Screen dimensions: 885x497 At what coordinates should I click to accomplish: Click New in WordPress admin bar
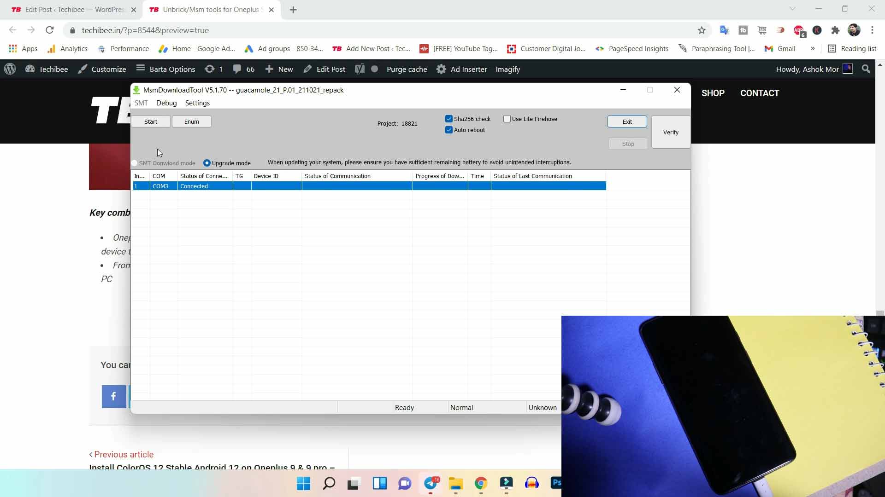coord(279,69)
